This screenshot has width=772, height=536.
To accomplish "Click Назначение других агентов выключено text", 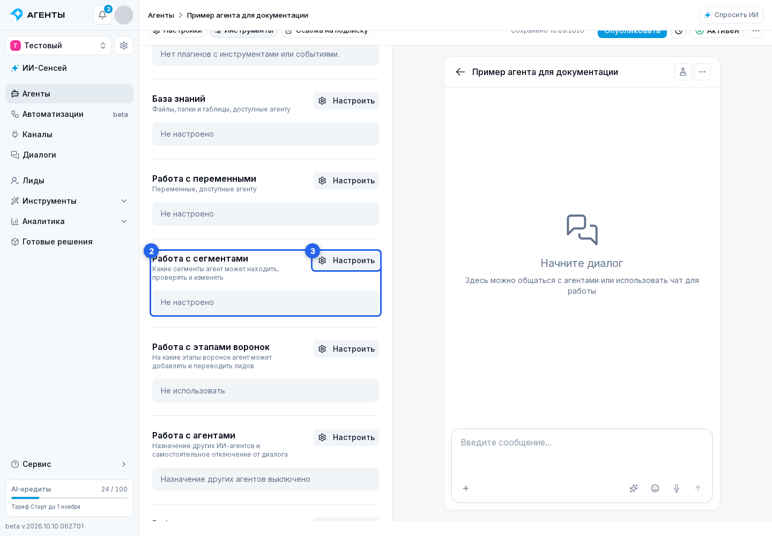I will [x=235, y=479].
